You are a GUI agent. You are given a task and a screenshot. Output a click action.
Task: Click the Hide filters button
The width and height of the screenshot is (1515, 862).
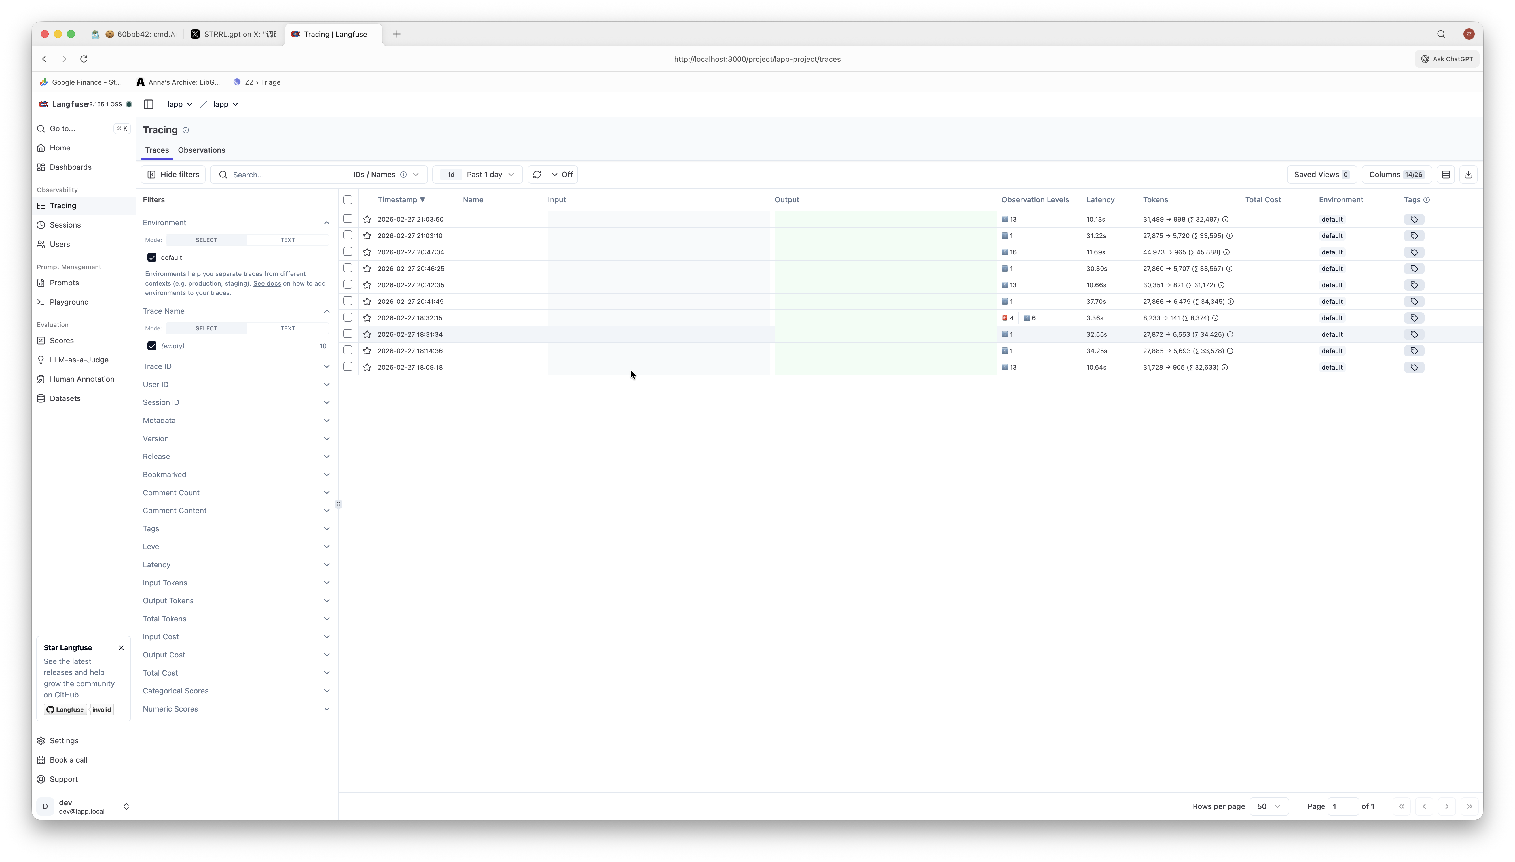click(x=173, y=175)
